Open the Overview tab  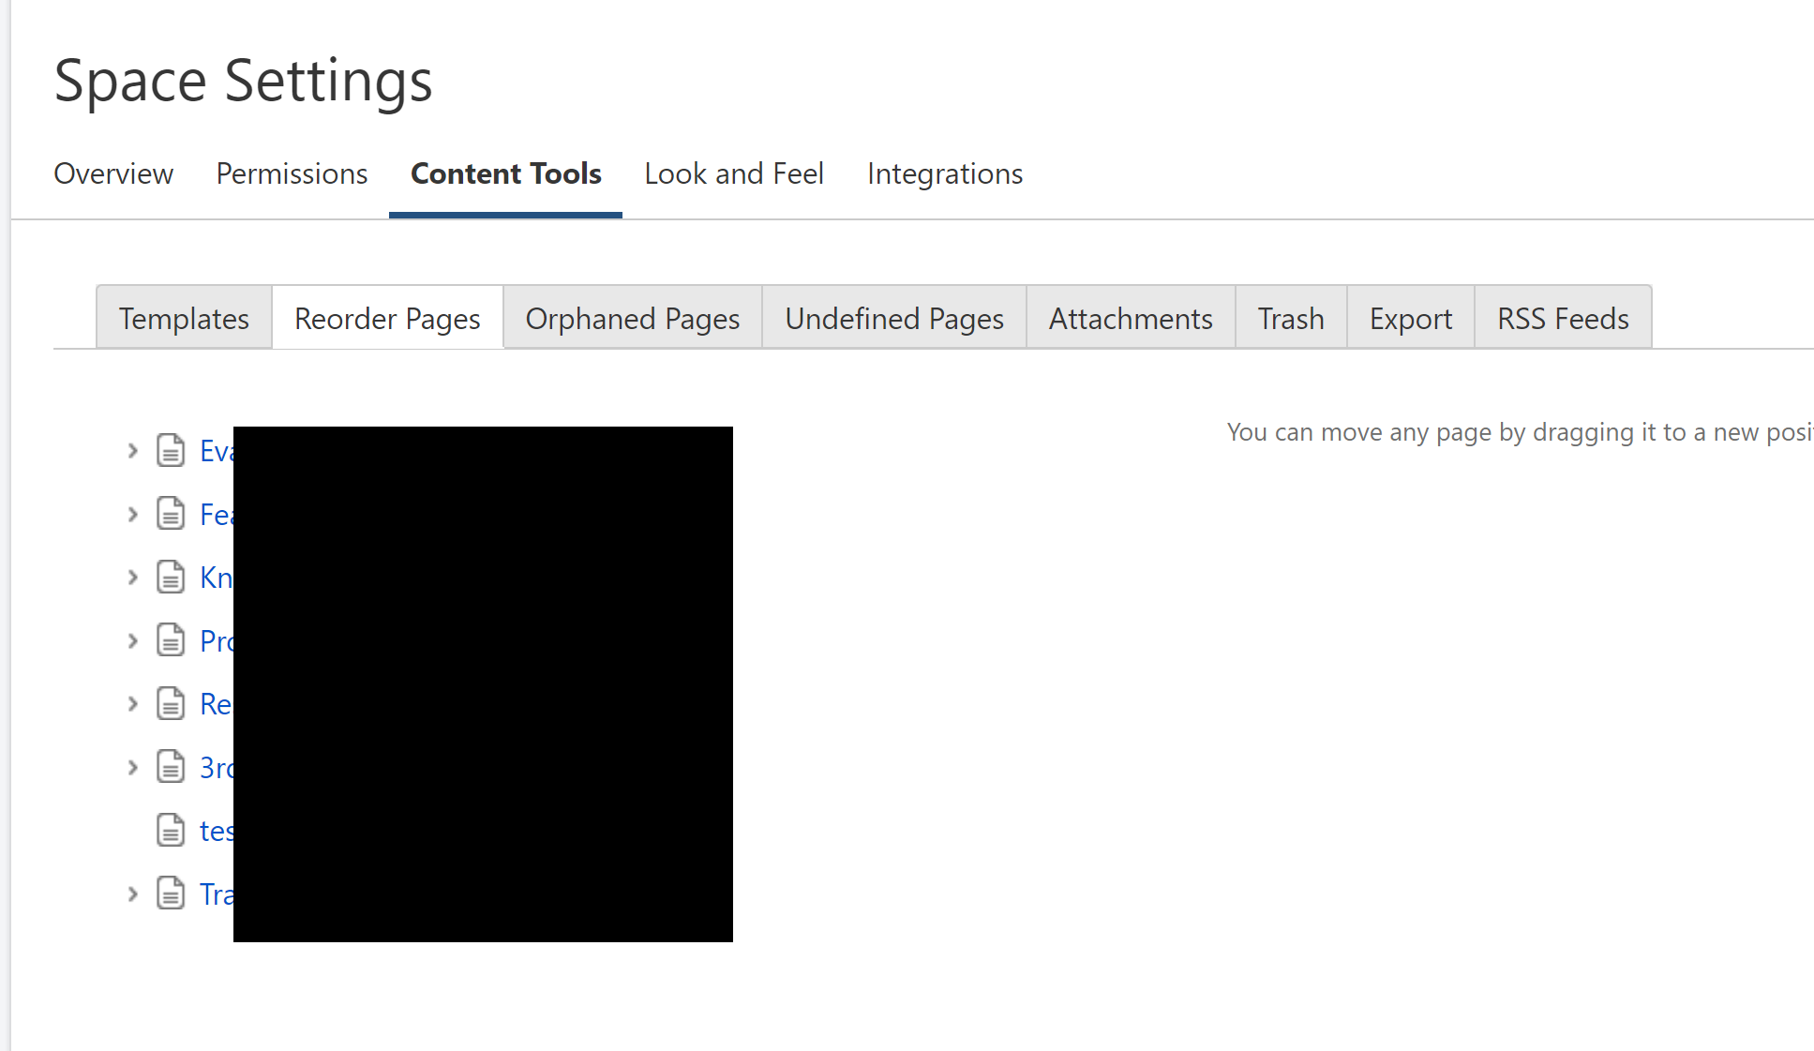113,173
